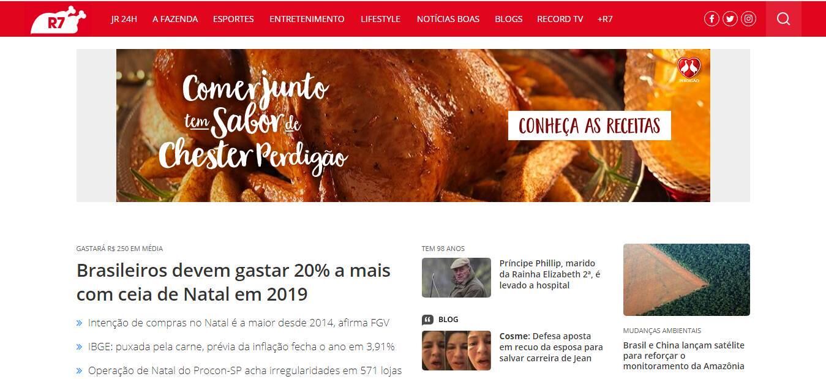Open headline Brasileiros devem gastar 20% a mais
This screenshot has height=379, width=826.
pos(233,282)
